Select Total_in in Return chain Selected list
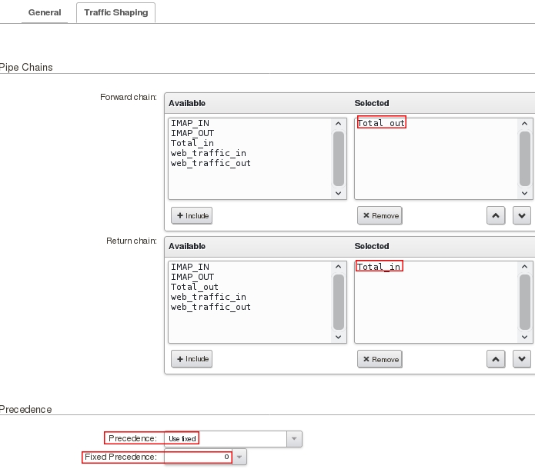Image resolution: width=535 pixels, height=469 pixels. [x=379, y=267]
